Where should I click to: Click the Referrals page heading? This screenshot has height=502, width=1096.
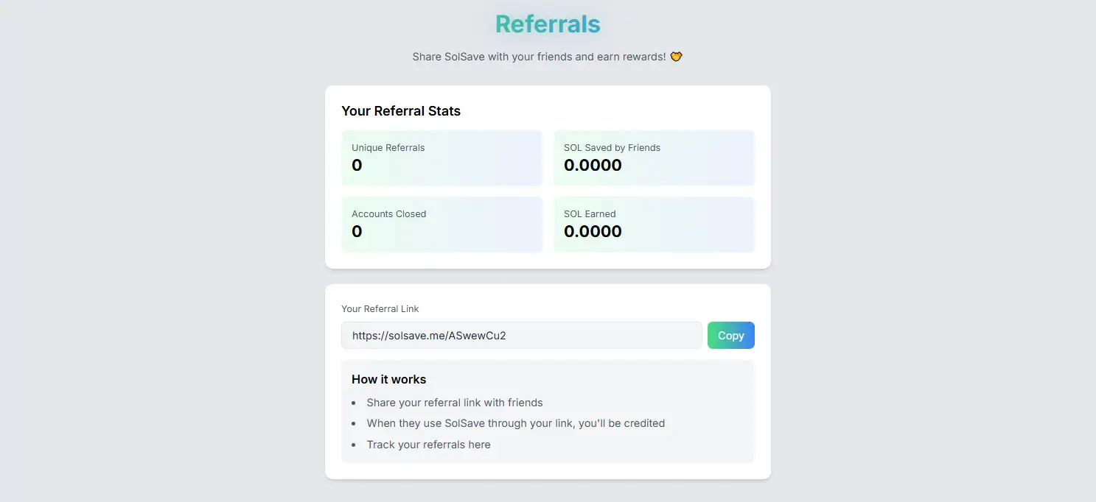click(548, 24)
